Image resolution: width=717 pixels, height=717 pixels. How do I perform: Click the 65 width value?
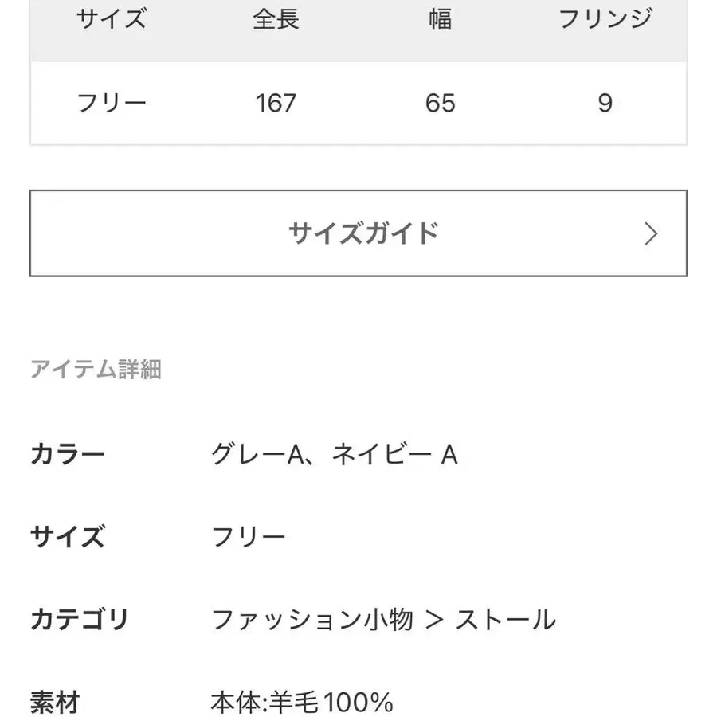(x=440, y=103)
